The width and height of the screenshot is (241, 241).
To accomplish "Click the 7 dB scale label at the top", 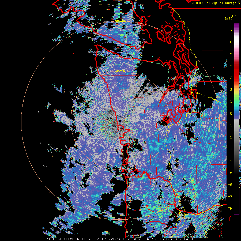I will point(231,30).
